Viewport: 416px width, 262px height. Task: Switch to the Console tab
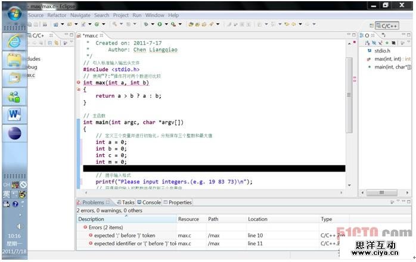pos(151,202)
